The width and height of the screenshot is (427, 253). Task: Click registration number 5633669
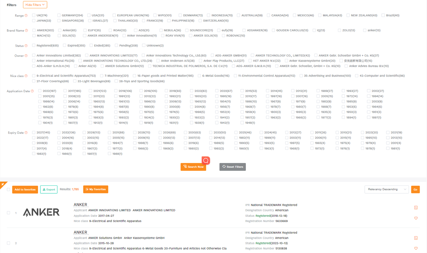pos(282,221)
